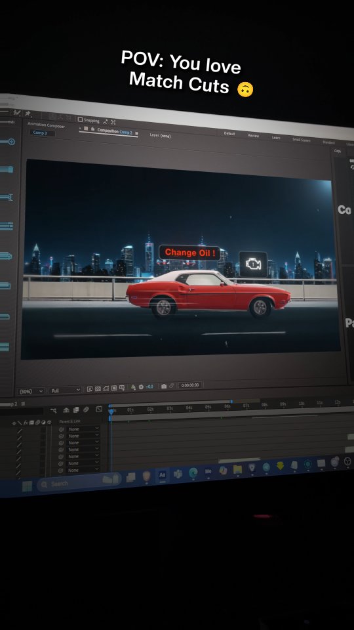
Task: Toggle mask and shape path visibility icon
Action: point(106,388)
